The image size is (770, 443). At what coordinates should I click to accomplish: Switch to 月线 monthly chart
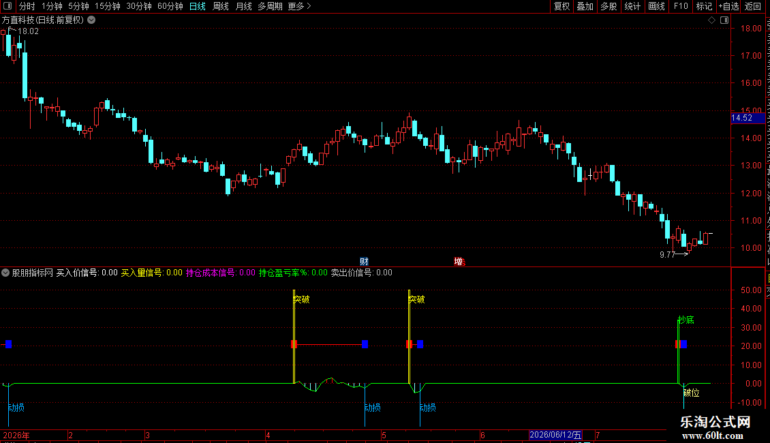[x=243, y=6]
